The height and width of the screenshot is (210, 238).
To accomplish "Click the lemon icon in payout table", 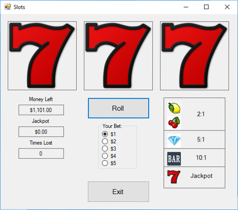I will [174, 108].
